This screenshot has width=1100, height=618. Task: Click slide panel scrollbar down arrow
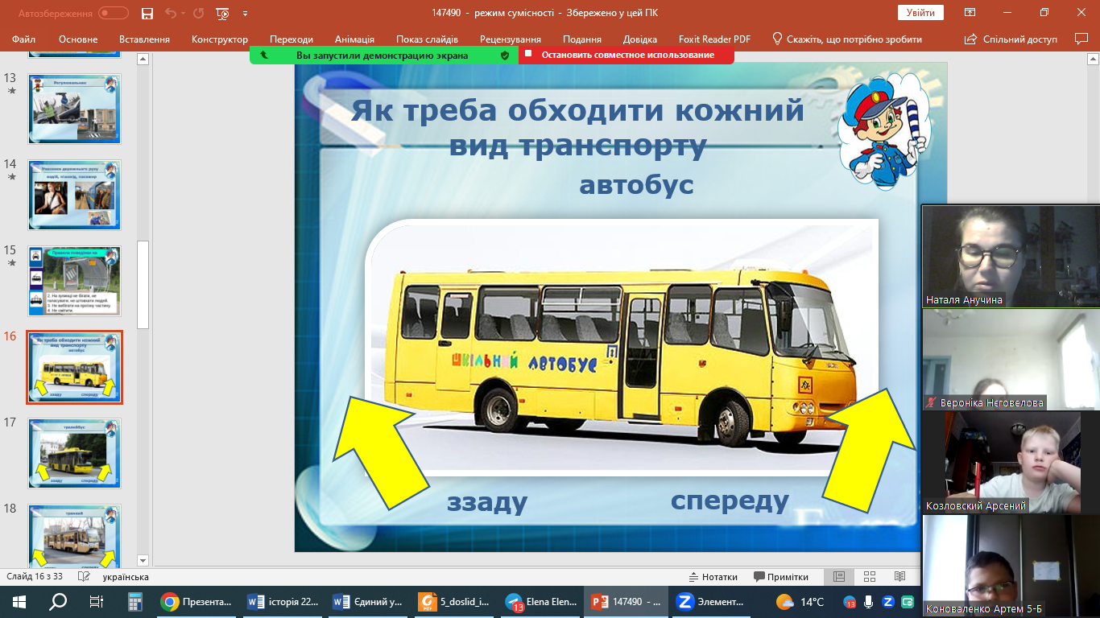click(x=143, y=560)
